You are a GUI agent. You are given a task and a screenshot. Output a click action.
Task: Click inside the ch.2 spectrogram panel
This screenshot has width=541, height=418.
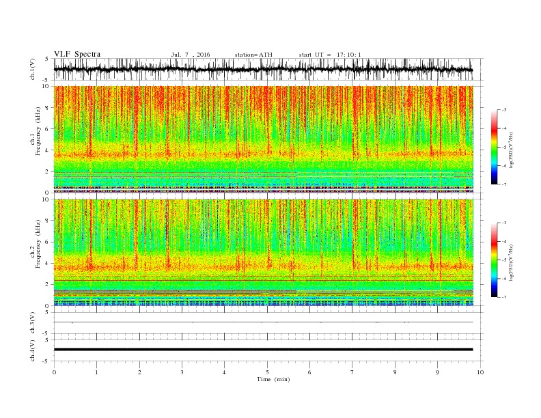[x=263, y=252]
